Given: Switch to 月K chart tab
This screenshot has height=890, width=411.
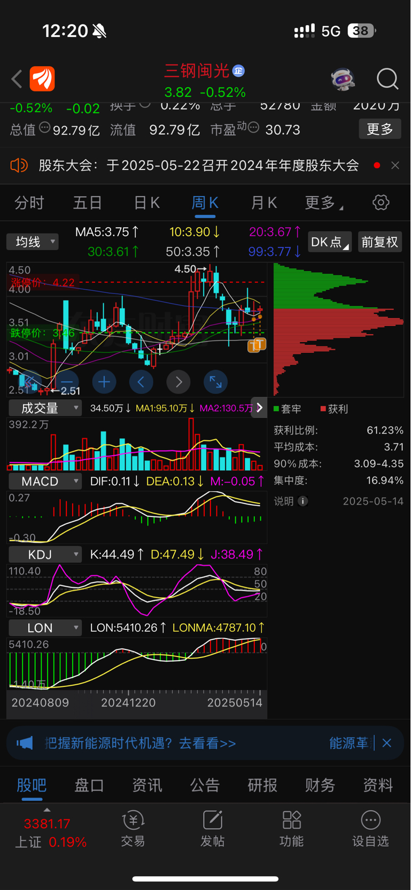Looking at the screenshot, I should click(x=264, y=203).
